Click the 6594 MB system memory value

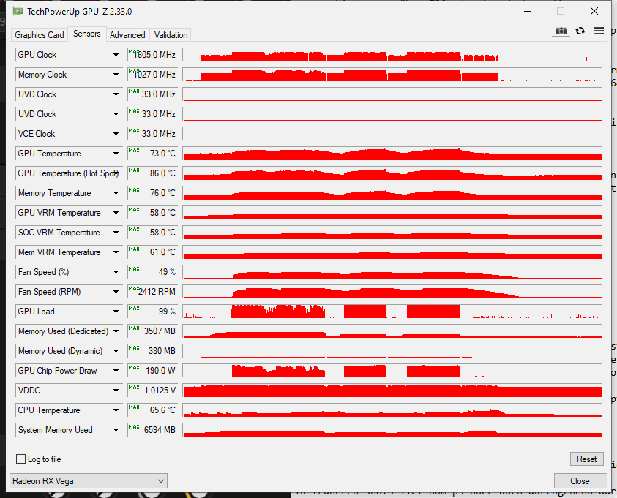point(153,430)
